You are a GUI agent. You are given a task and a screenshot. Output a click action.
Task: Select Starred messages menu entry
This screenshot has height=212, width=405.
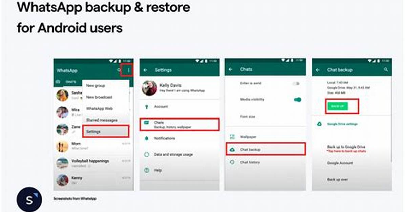pos(102,120)
